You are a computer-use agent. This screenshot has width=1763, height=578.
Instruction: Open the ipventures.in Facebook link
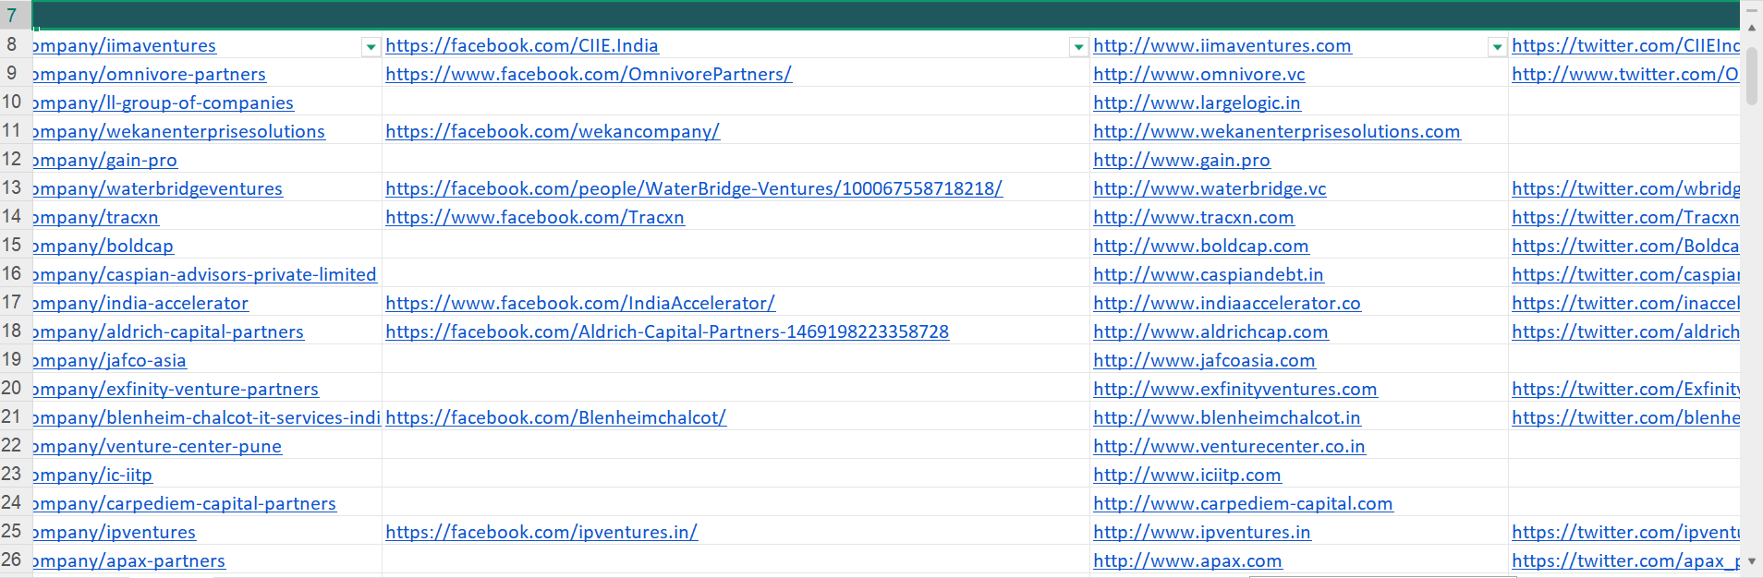pyautogui.click(x=541, y=533)
